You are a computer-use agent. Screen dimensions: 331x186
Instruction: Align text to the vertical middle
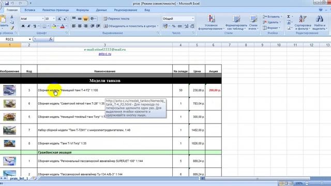pos(80,19)
